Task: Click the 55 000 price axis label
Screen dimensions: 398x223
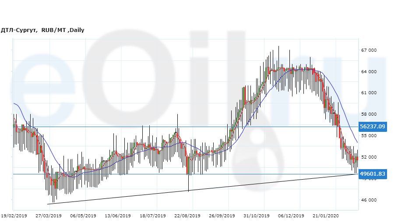Action: 369,136
